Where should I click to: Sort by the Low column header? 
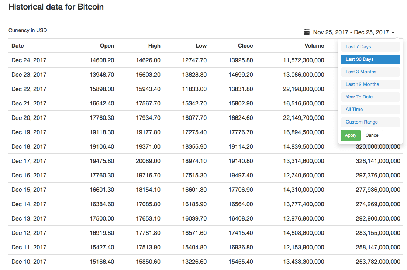click(x=201, y=46)
